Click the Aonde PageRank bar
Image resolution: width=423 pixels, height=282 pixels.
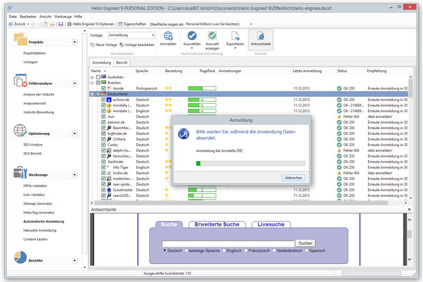click(x=202, y=88)
